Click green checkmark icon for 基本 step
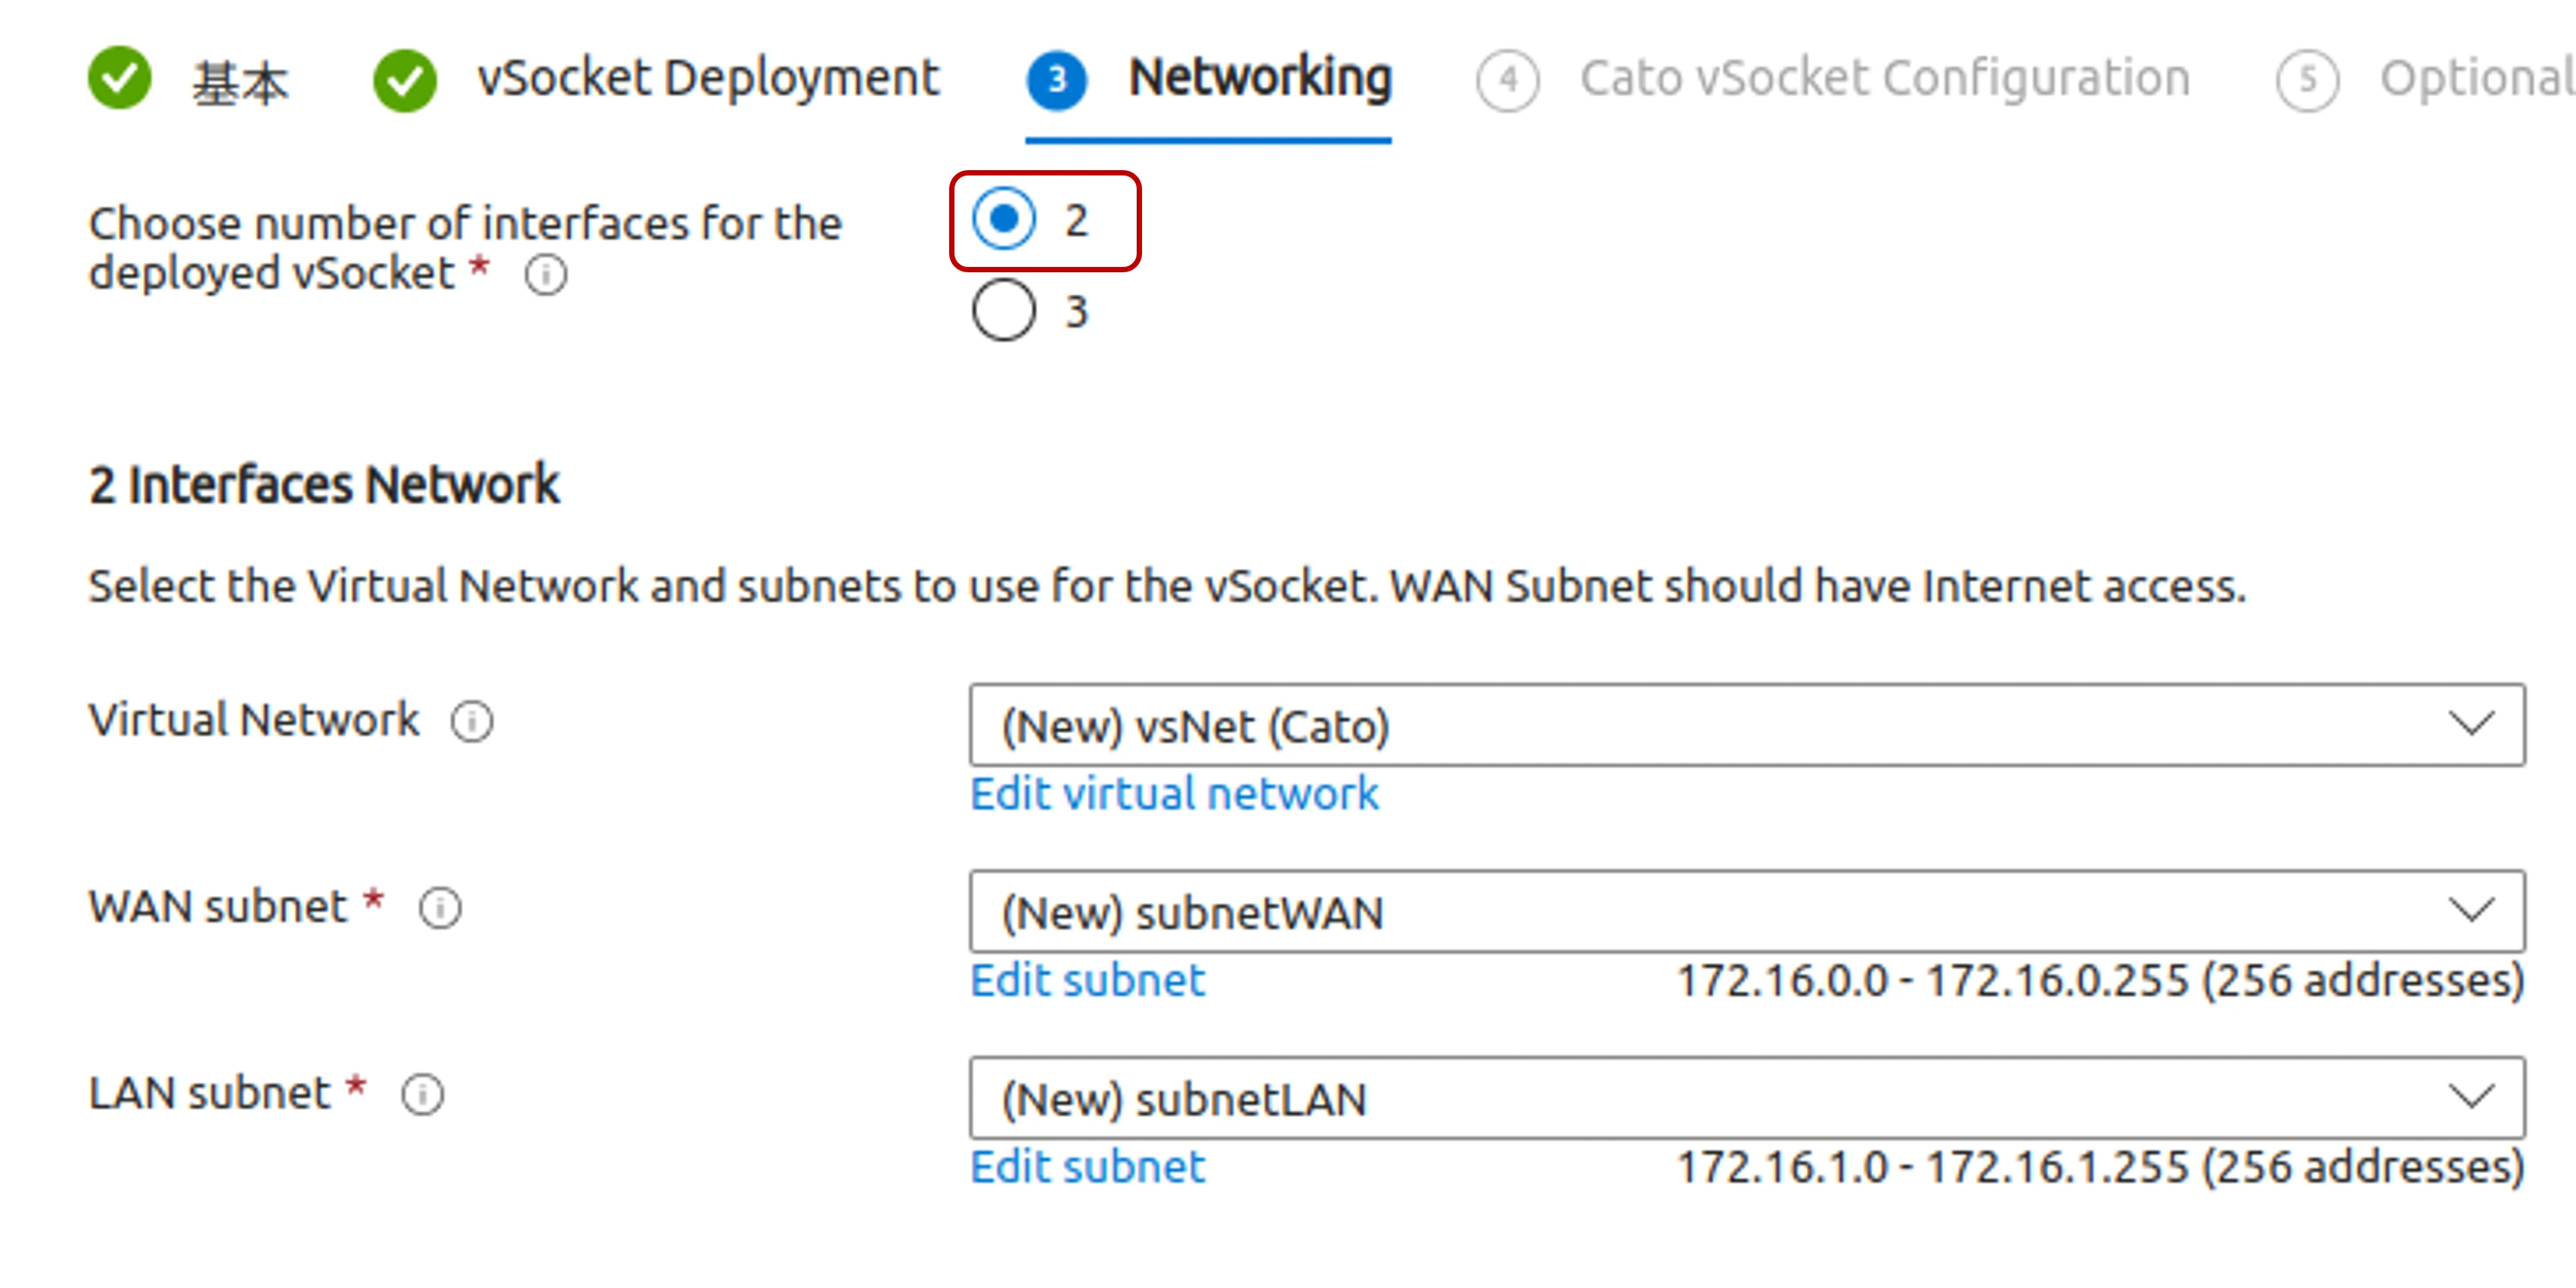 tap(119, 79)
